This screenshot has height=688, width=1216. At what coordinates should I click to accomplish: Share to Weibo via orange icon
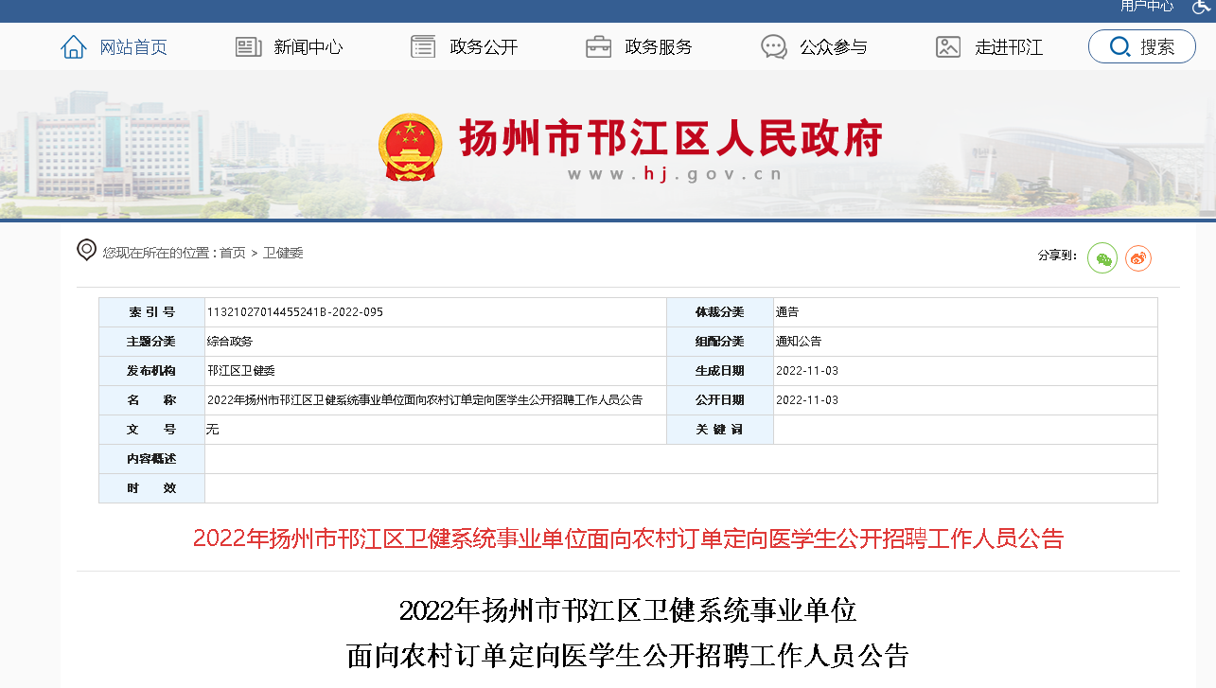click(1138, 257)
